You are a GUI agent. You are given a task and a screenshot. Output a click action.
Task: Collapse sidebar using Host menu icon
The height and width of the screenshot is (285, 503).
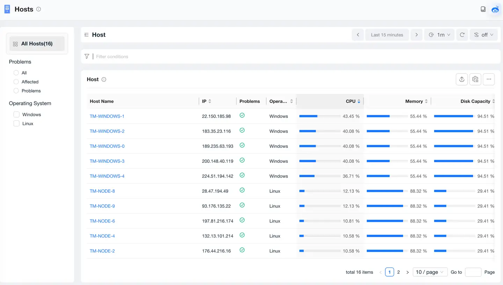(x=87, y=35)
